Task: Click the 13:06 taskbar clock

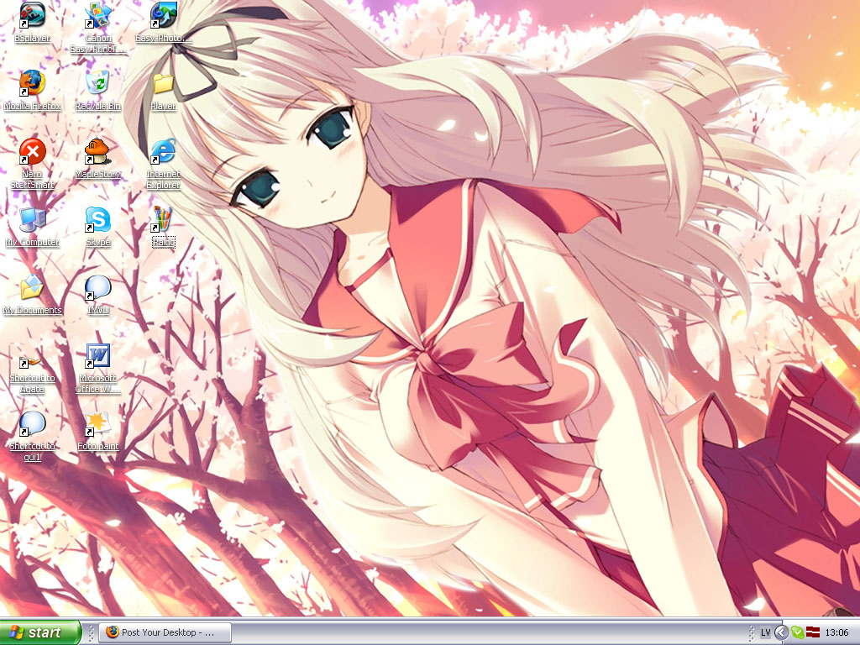Action: 836,633
